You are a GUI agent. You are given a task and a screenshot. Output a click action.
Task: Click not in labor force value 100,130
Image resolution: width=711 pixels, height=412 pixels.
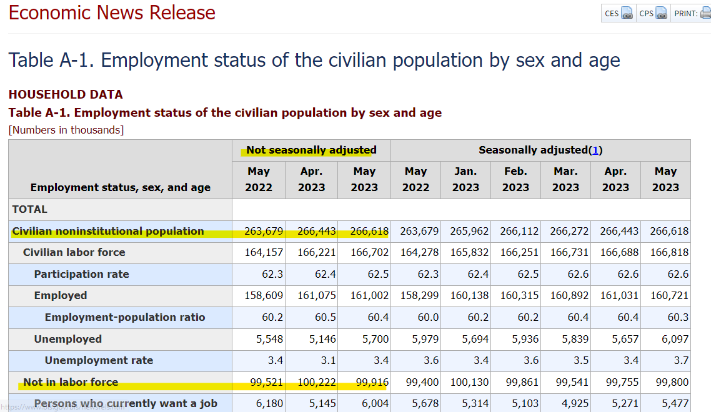(469, 382)
